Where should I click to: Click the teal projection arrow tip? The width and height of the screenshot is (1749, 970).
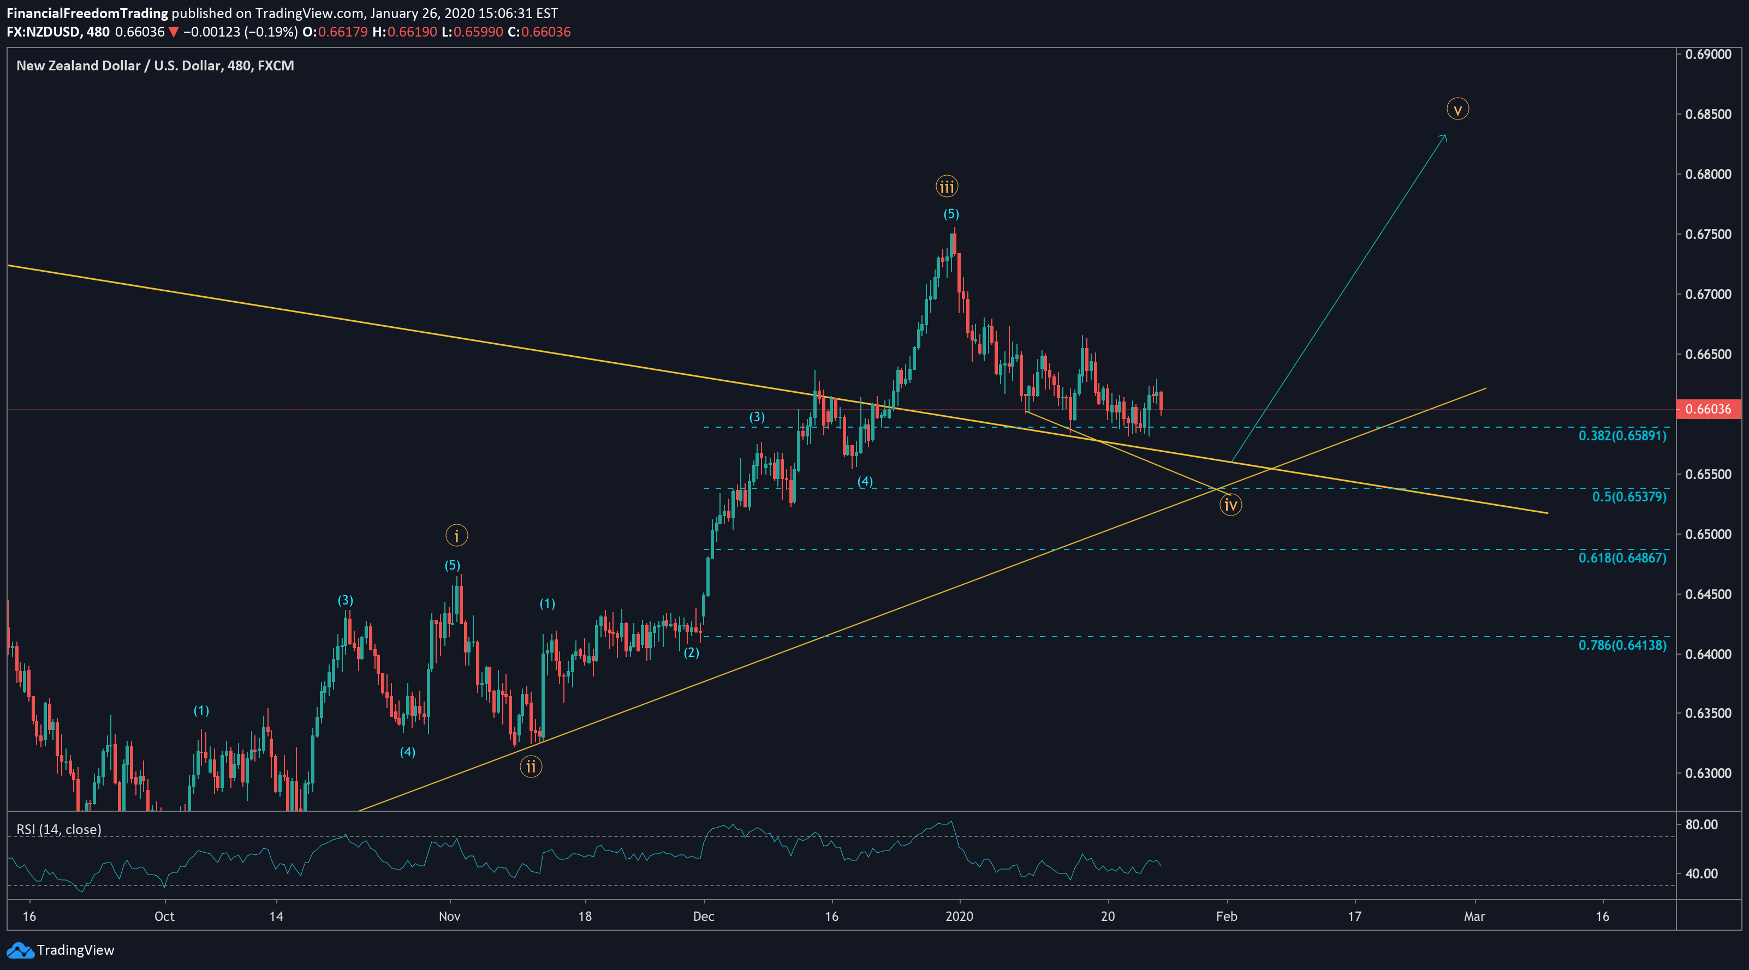[1445, 136]
